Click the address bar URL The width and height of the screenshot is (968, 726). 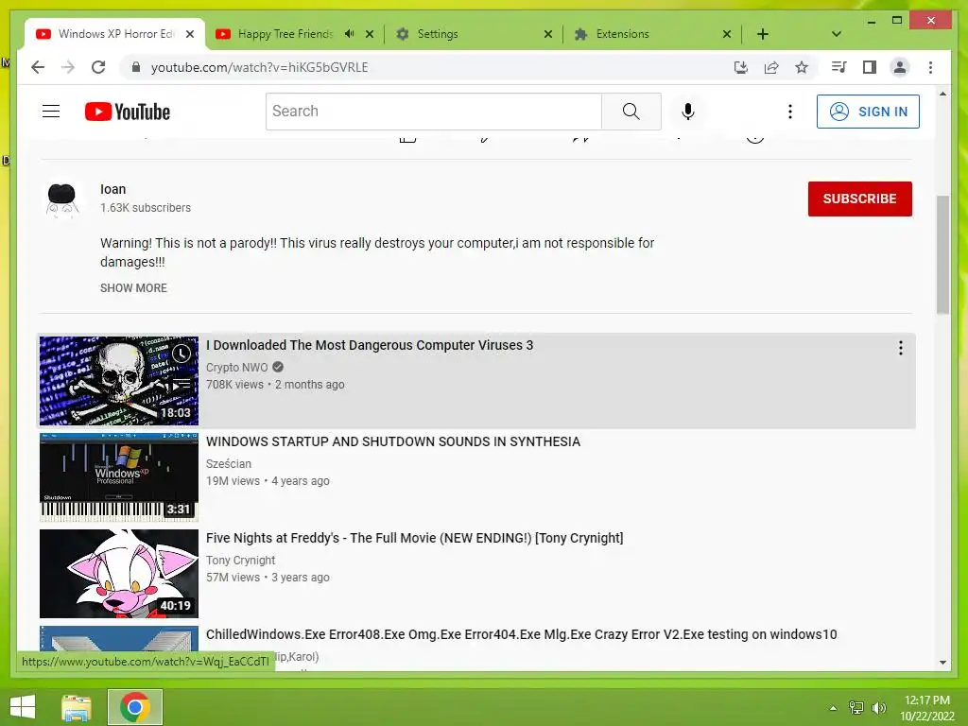(259, 67)
